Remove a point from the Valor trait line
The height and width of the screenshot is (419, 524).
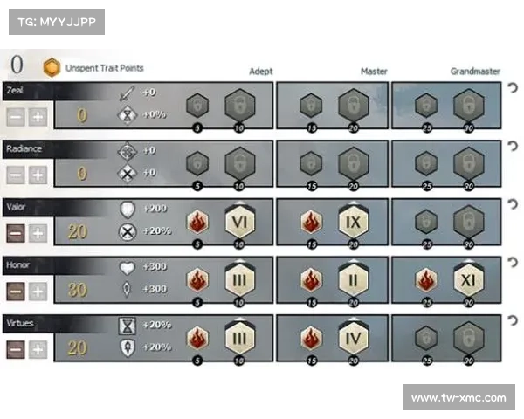pos(16,233)
